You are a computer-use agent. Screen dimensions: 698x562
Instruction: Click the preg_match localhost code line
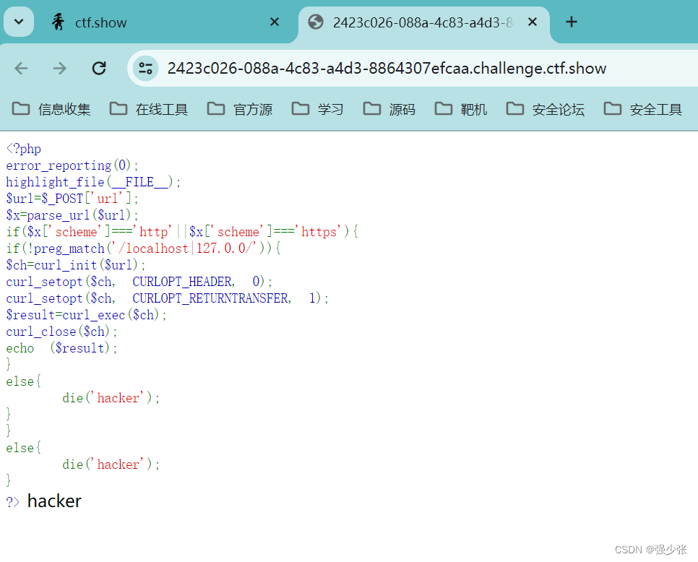[143, 248]
